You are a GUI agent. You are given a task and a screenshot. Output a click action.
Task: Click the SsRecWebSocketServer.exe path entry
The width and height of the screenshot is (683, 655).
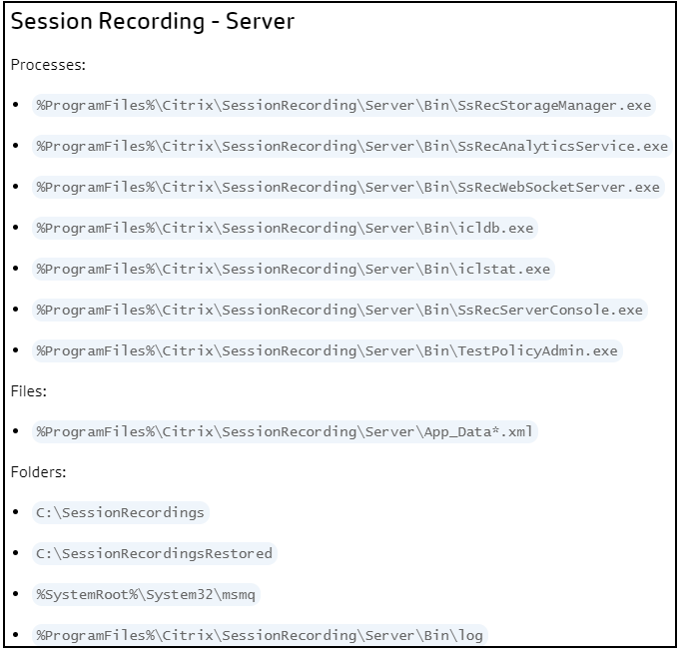(348, 188)
